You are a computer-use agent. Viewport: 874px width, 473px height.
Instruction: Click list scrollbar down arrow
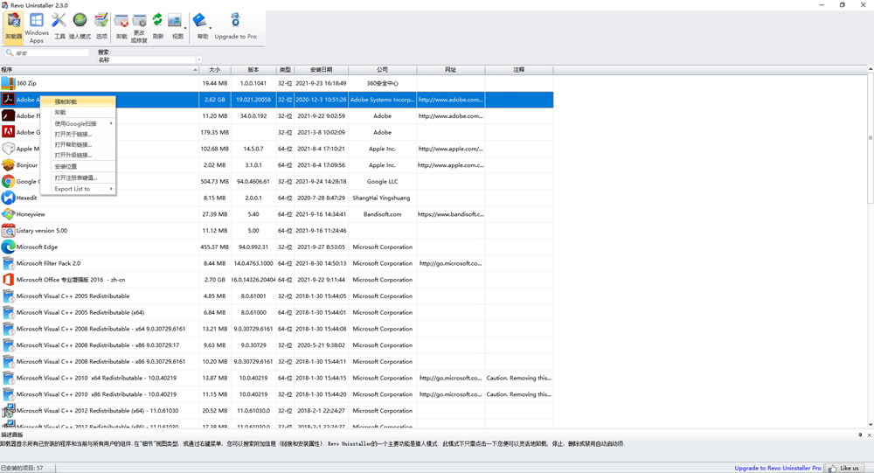coord(871,424)
